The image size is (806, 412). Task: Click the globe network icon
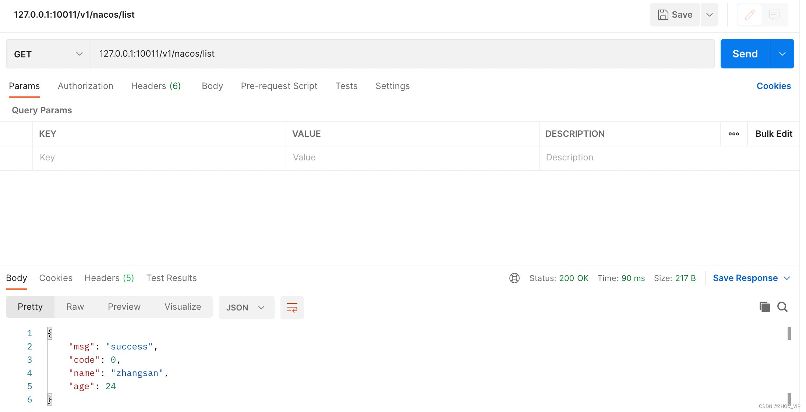[x=514, y=278]
